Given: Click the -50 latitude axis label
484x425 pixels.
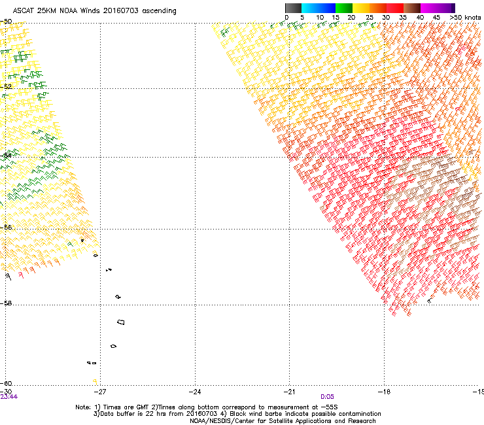Looking at the screenshot, I should [6, 22].
